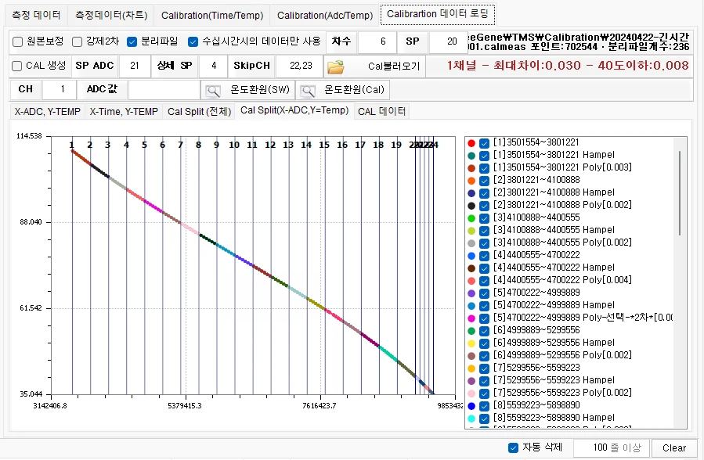Viewport: 704px width, 460px height.
Task: Click the folder icon beside Cal불러오기
Action: click(335, 66)
